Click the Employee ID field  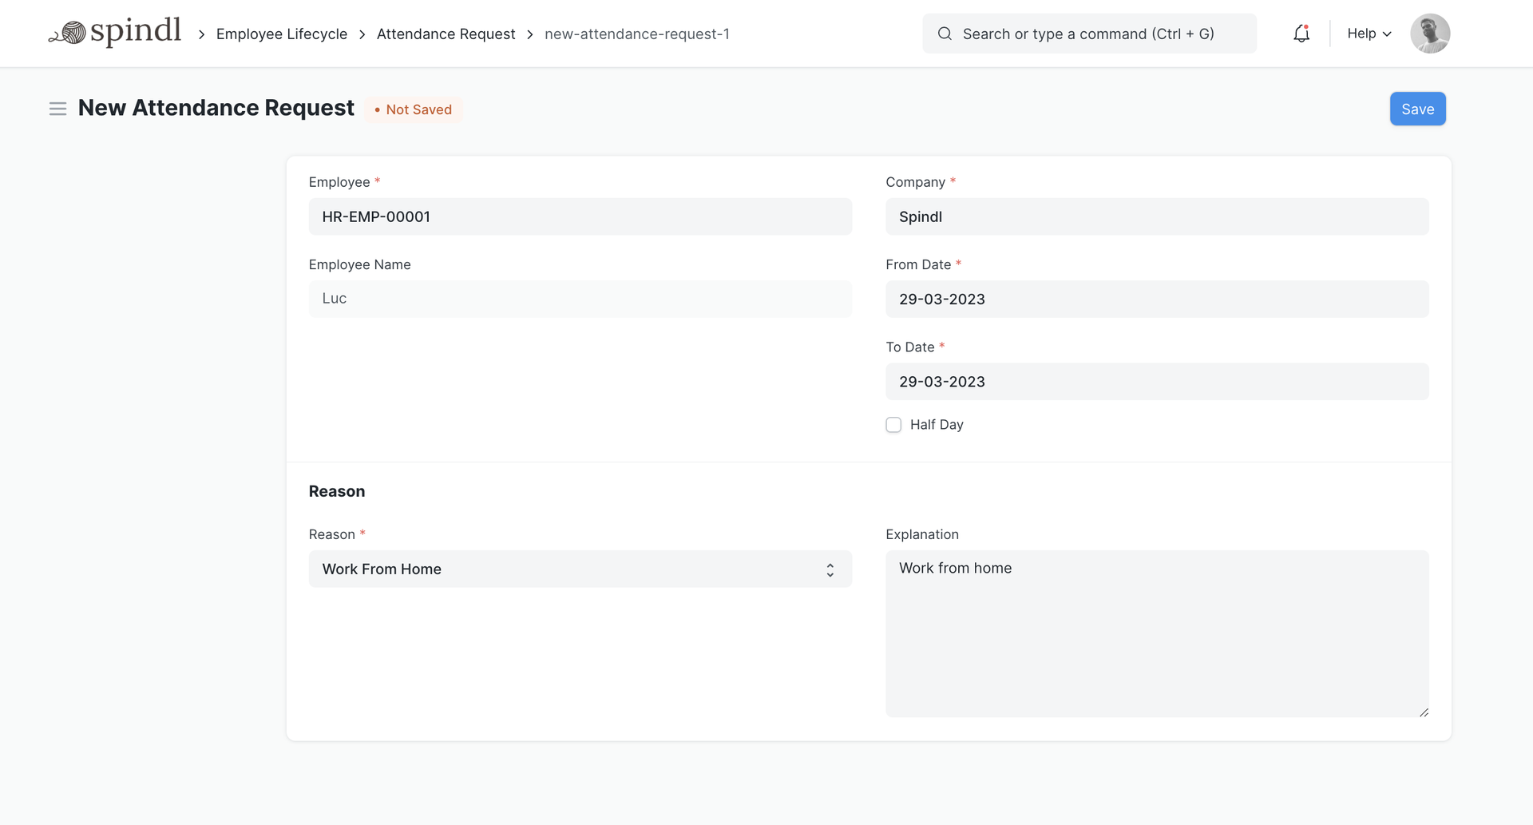pyautogui.click(x=580, y=217)
